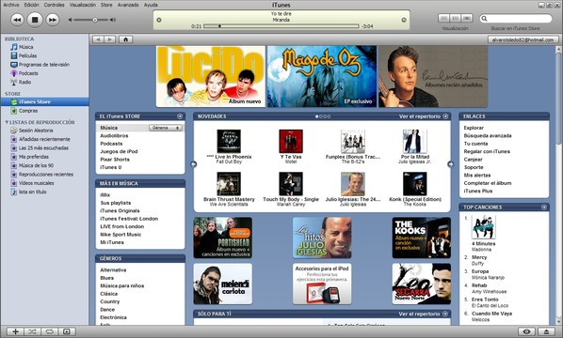Open Podcasts in library sidebar

coord(28,73)
